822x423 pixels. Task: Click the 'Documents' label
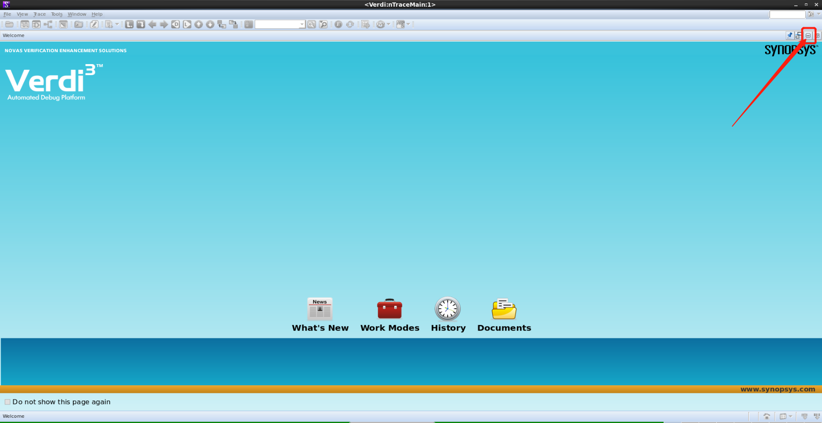[504, 328]
